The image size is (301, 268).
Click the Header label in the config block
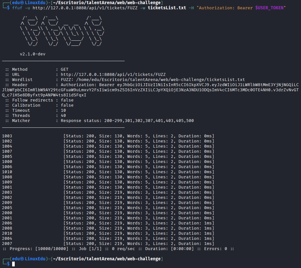[20, 85]
